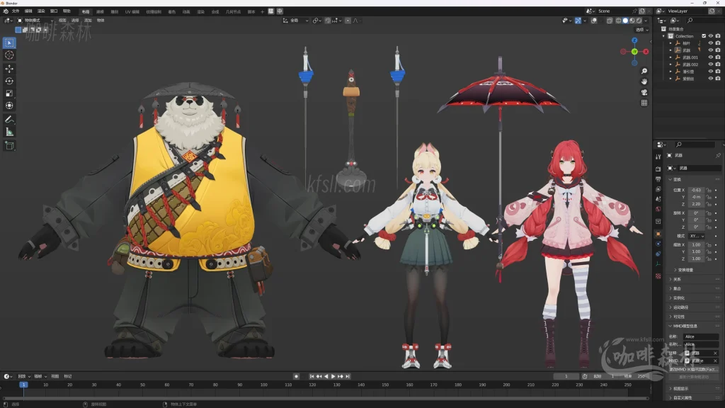Play the animation forward
Image resolution: width=725 pixels, height=408 pixels.
tap(333, 377)
